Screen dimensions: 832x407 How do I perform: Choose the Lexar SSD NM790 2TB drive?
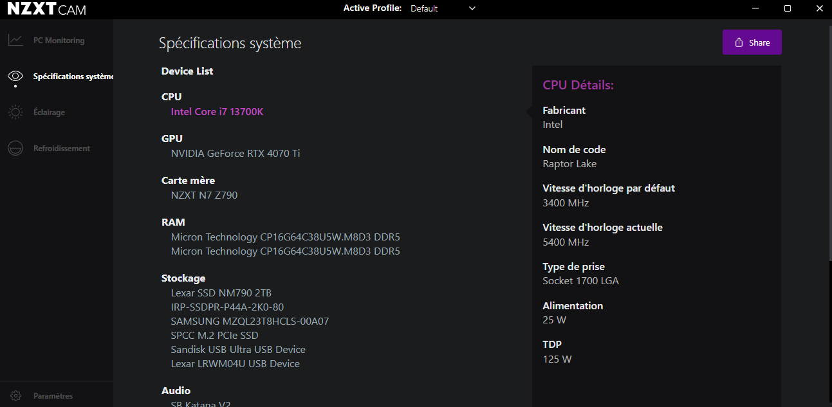[221, 293]
